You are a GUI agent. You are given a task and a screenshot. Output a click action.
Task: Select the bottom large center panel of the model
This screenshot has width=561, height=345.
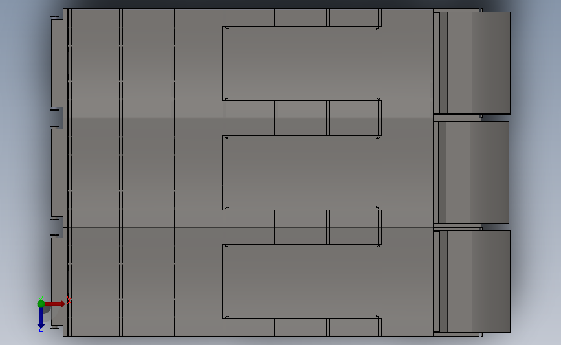[302, 282]
